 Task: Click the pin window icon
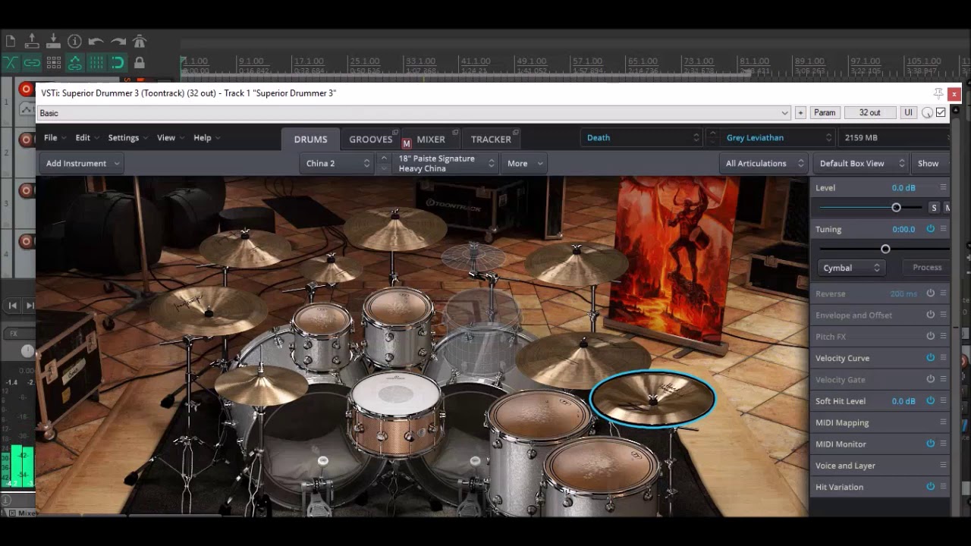[938, 93]
